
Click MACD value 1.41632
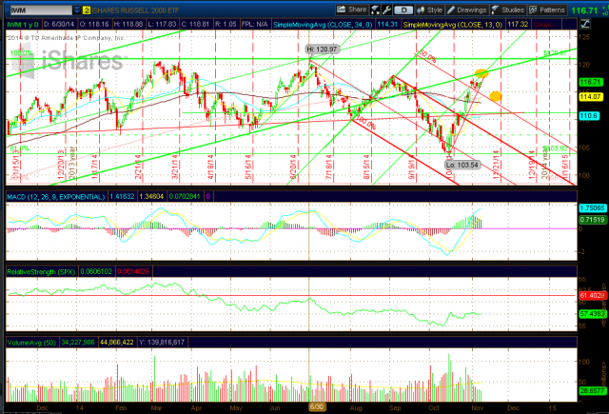pos(122,196)
